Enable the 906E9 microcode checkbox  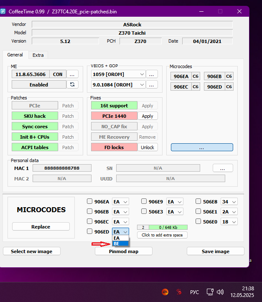[144, 201]
